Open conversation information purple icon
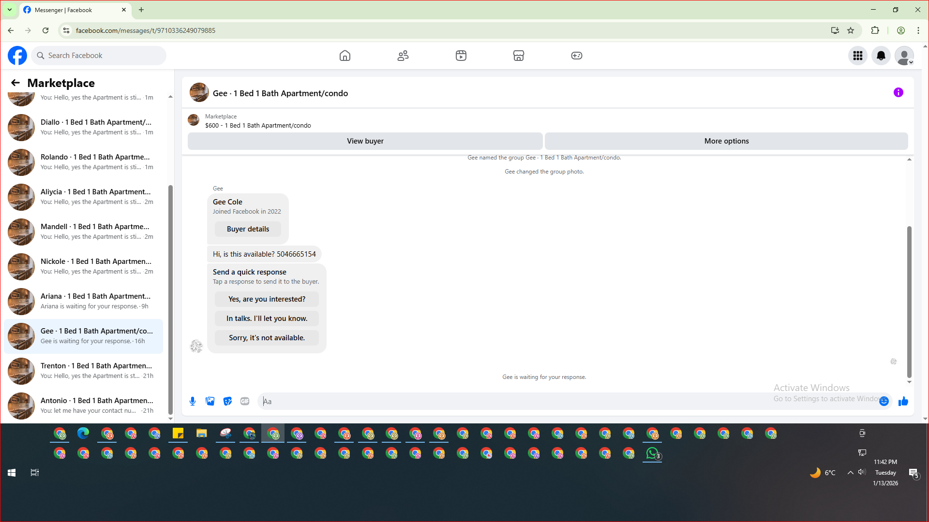Screen dimensions: 929x522 click(x=898, y=92)
